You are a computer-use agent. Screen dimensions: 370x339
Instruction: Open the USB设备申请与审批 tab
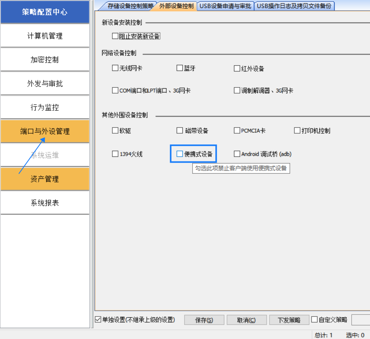(226, 6)
